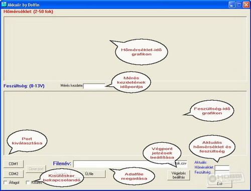The image size is (251, 191).
Task: Click the Close port button
Action: point(36,169)
